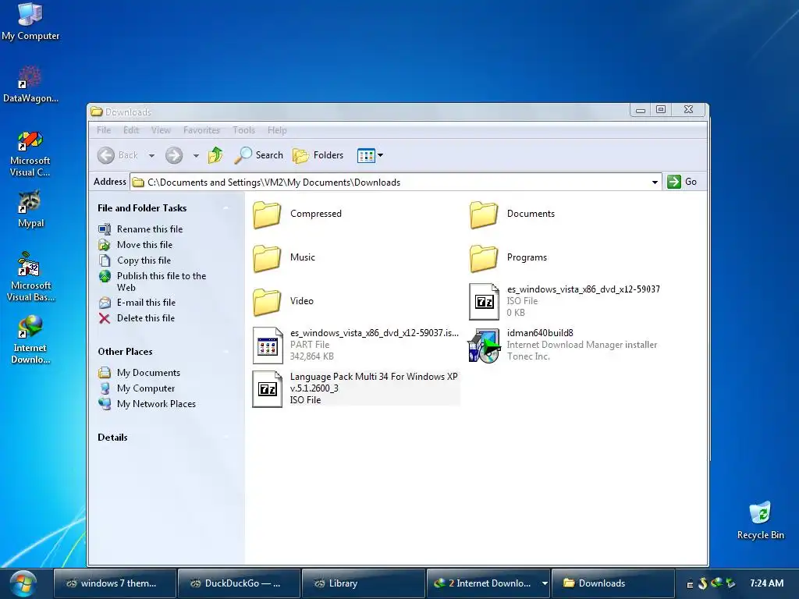799x599 pixels.
Task: Go up one folder level in Explorer
Action: 215,155
